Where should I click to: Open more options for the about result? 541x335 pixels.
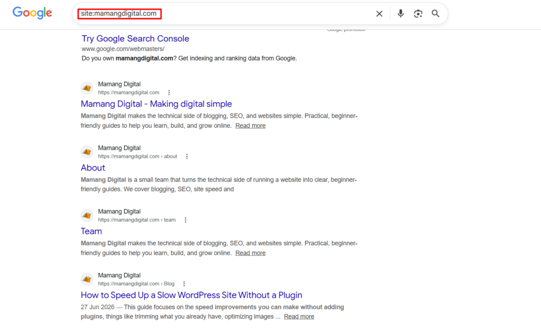click(x=186, y=157)
